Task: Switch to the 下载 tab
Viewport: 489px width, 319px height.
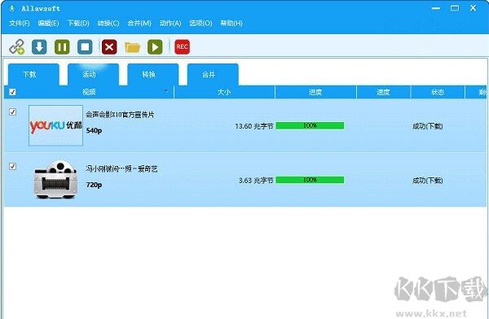Action: [x=33, y=74]
